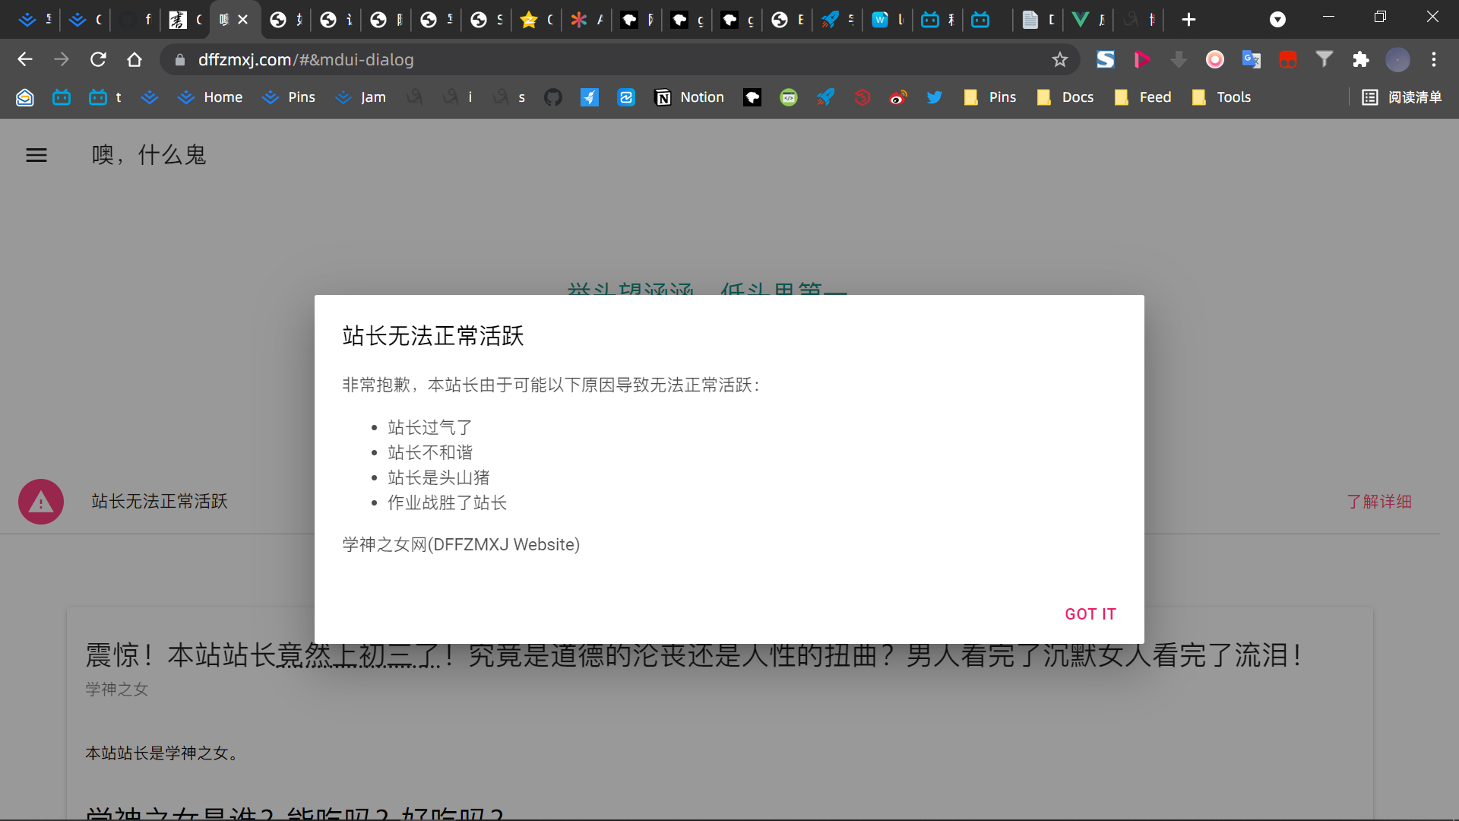This screenshot has width=1459, height=821.
Task: Click the red warning alert icon
Action: 41,502
